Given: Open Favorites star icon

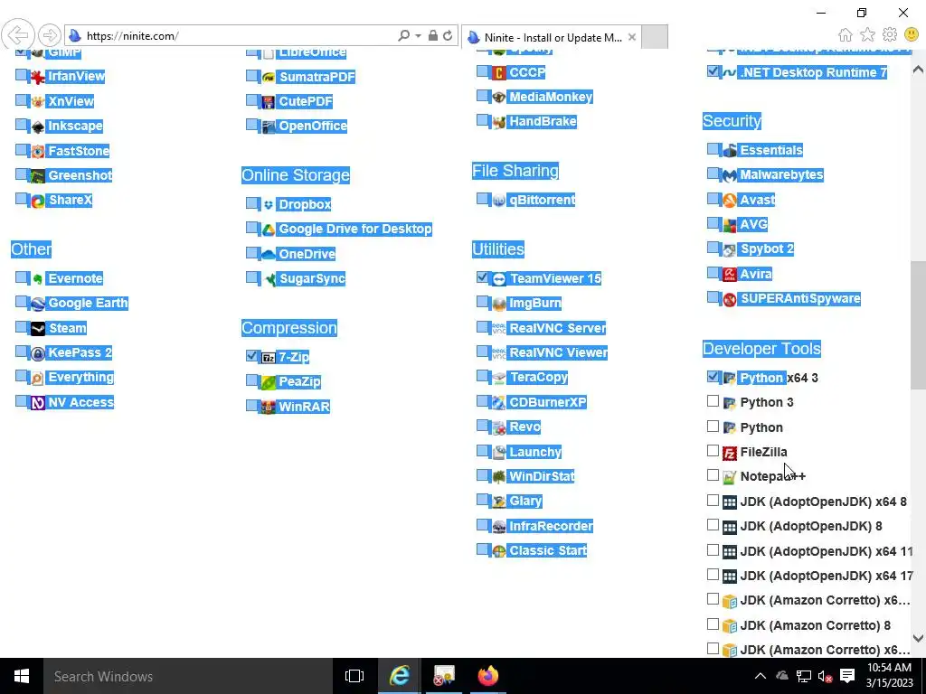Looking at the screenshot, I should click(867, 35).
